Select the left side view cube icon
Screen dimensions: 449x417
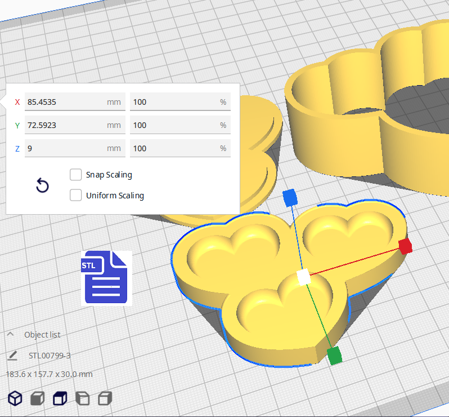tap(82, 399)
